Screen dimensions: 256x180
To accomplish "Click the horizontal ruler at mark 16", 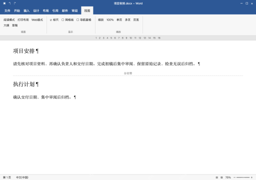I will click(159, 38).
